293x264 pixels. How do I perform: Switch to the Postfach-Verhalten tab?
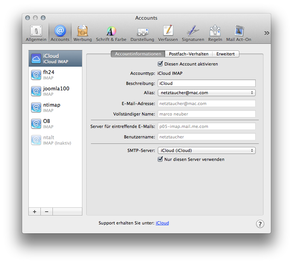188,54
